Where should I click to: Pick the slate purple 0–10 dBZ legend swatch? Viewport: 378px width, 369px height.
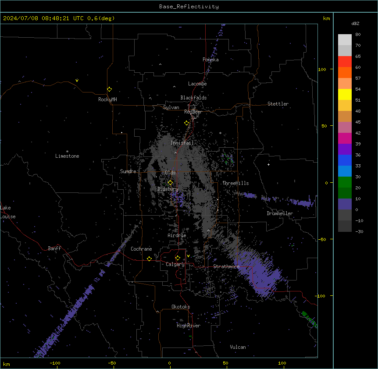(345, 204)
